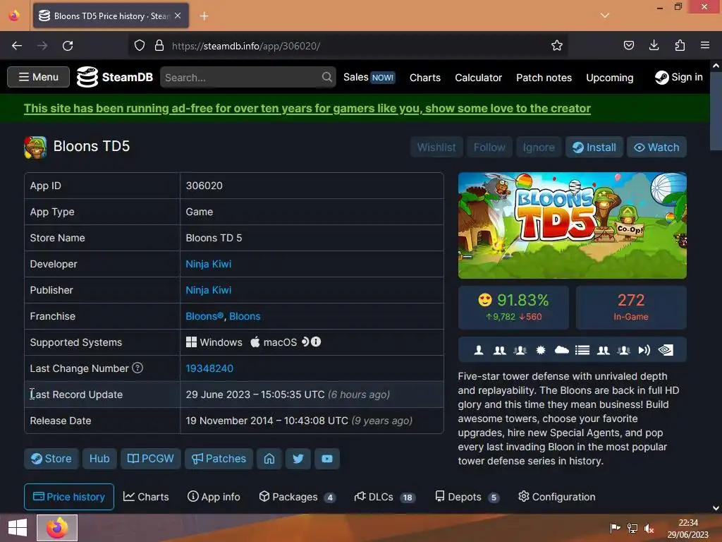
Task: Expand the list all tabs chevron
Action: coord(605,16)
